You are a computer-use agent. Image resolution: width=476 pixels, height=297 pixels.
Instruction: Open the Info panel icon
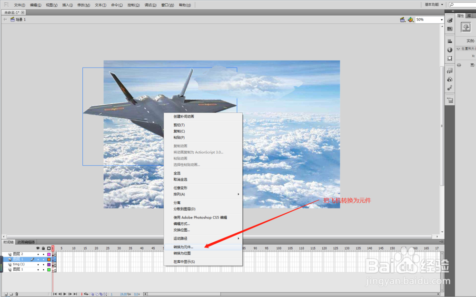pos(450,50)
